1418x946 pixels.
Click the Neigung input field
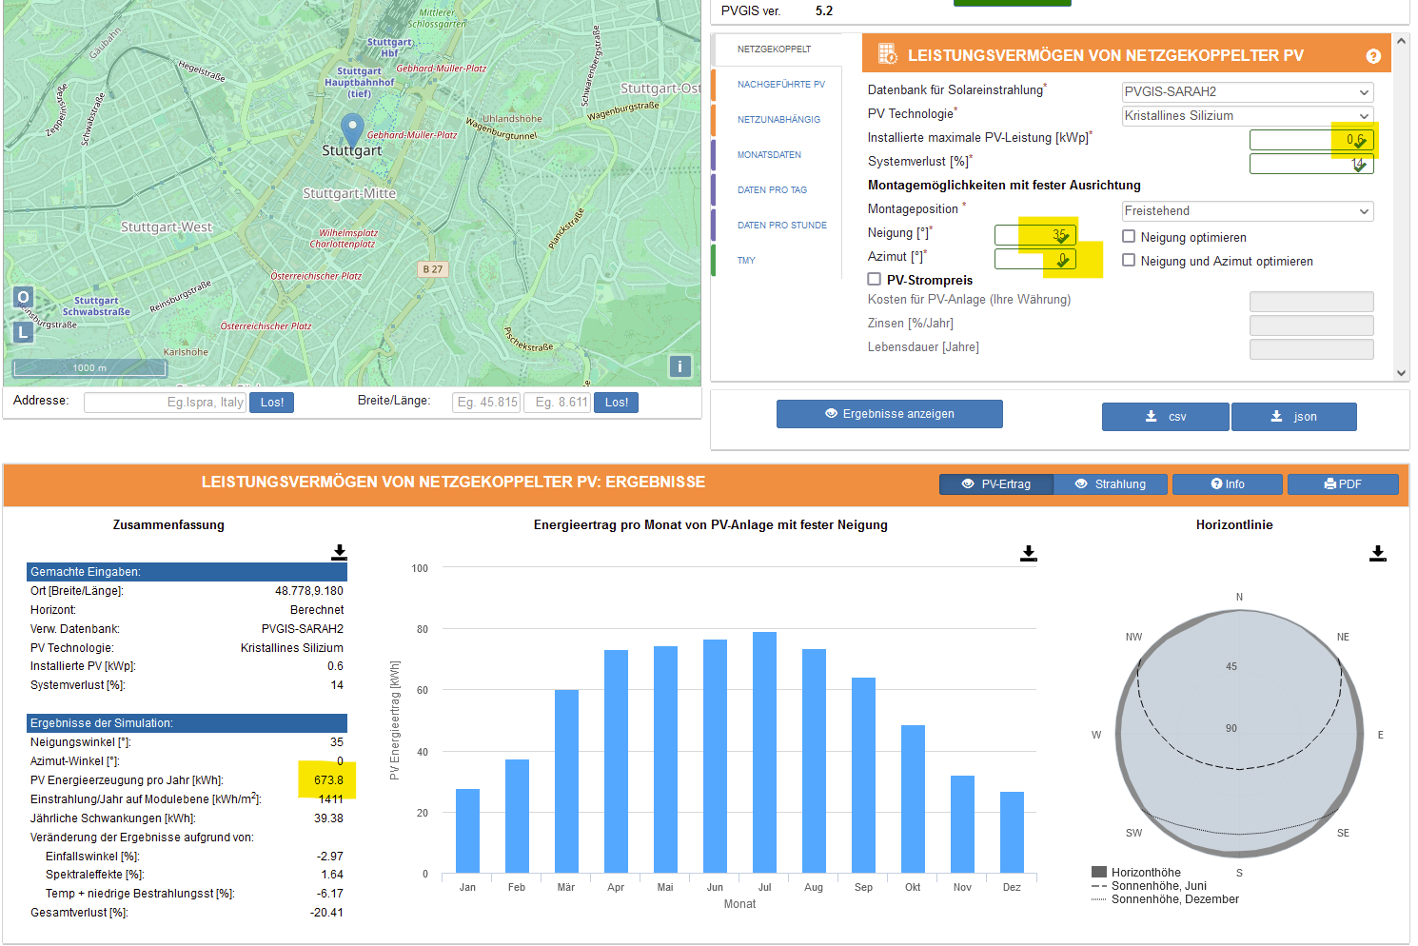(1035, 235)
